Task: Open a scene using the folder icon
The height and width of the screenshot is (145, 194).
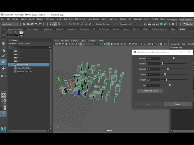Action: click(x=28, y=24)
